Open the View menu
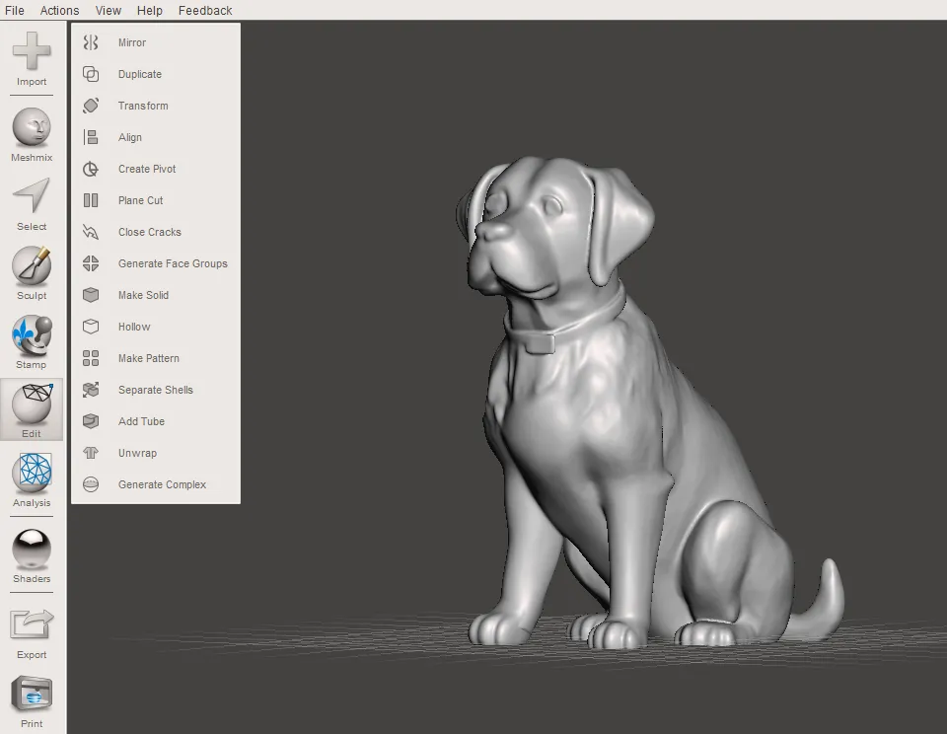This screenshot has width=947, height=734. click(109, 10)
